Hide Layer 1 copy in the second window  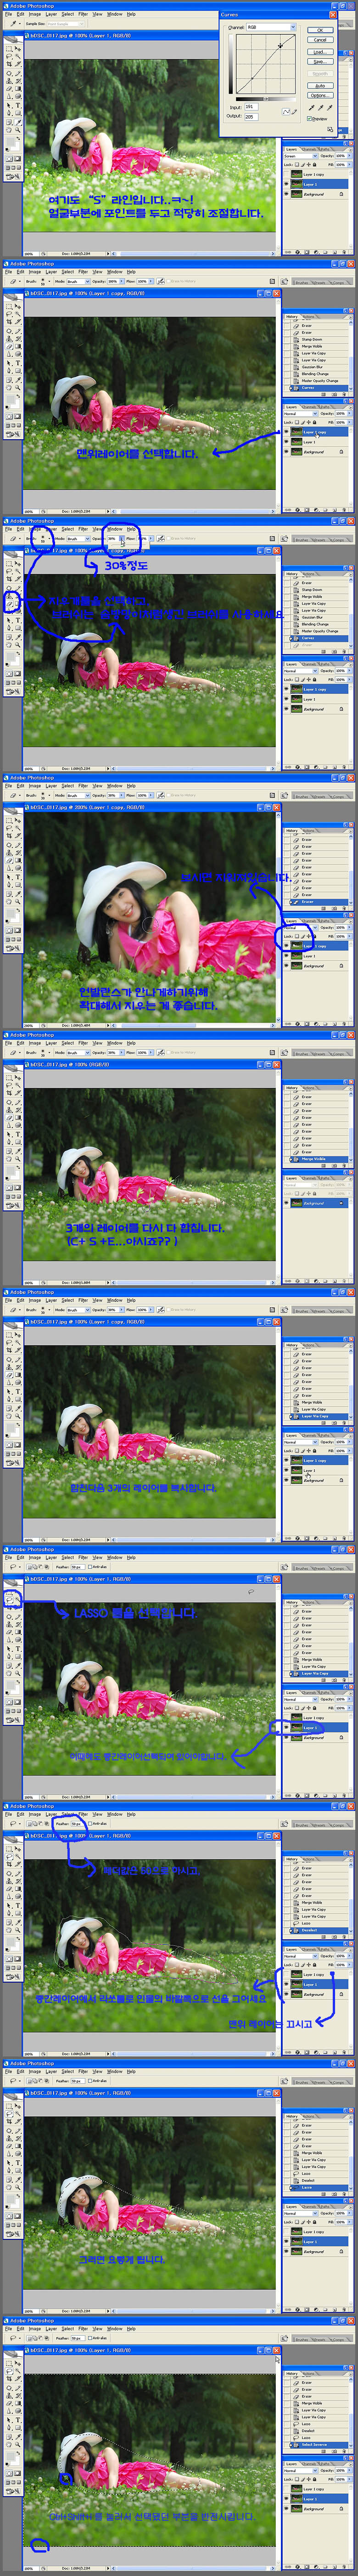pos(287,432)
